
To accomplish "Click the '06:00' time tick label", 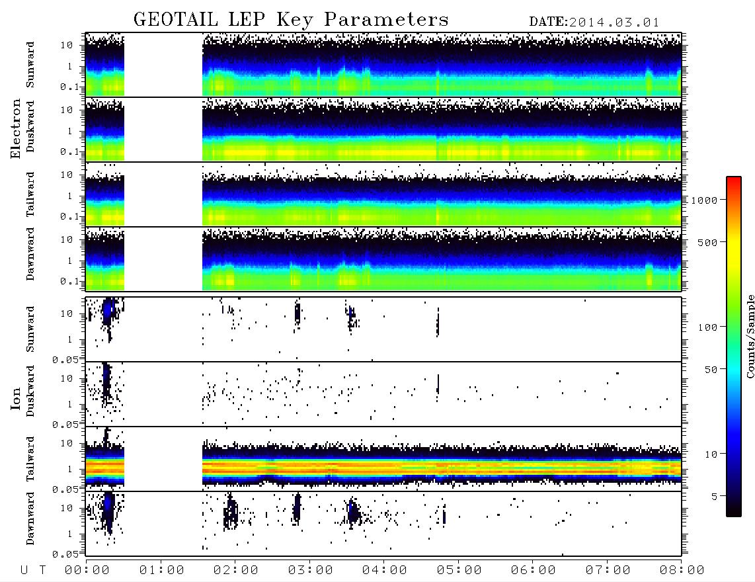I will pos(533,571).
